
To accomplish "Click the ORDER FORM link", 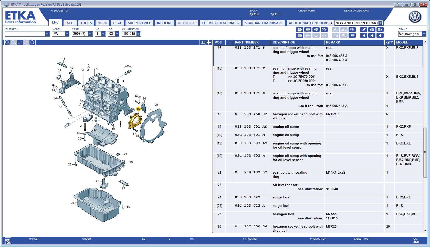I will (307, 11).
